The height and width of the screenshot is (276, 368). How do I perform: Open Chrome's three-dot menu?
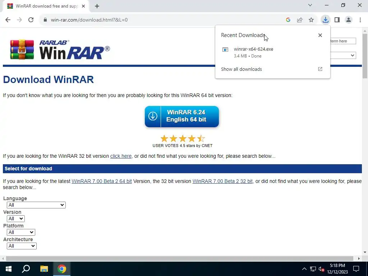(x=360, y=20)
